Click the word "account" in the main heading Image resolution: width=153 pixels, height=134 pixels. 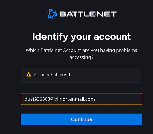112,37
